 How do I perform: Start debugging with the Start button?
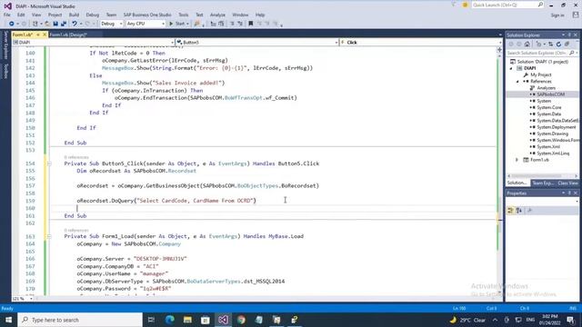click(177, 24)
